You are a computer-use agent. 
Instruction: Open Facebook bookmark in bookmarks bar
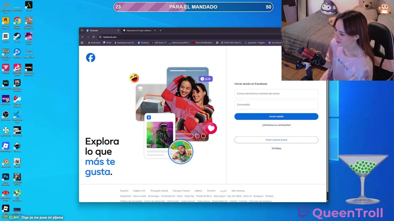[143, 43]
